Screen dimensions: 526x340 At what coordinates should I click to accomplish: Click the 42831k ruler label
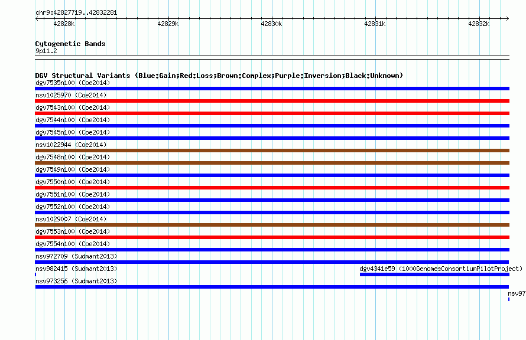[x=375, y=24]
